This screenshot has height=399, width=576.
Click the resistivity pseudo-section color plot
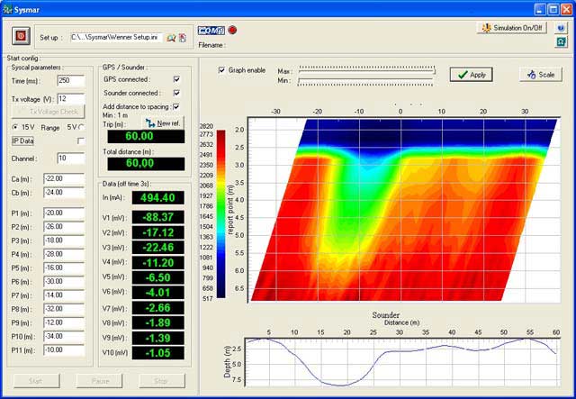click(404, 210)
